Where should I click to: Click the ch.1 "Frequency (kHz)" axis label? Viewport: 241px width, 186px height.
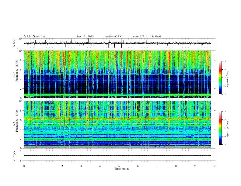(x=17, y=71)
